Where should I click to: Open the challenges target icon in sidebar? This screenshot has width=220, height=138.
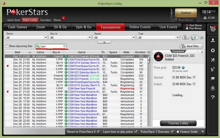pyautogui.click(x=213, y=29)
